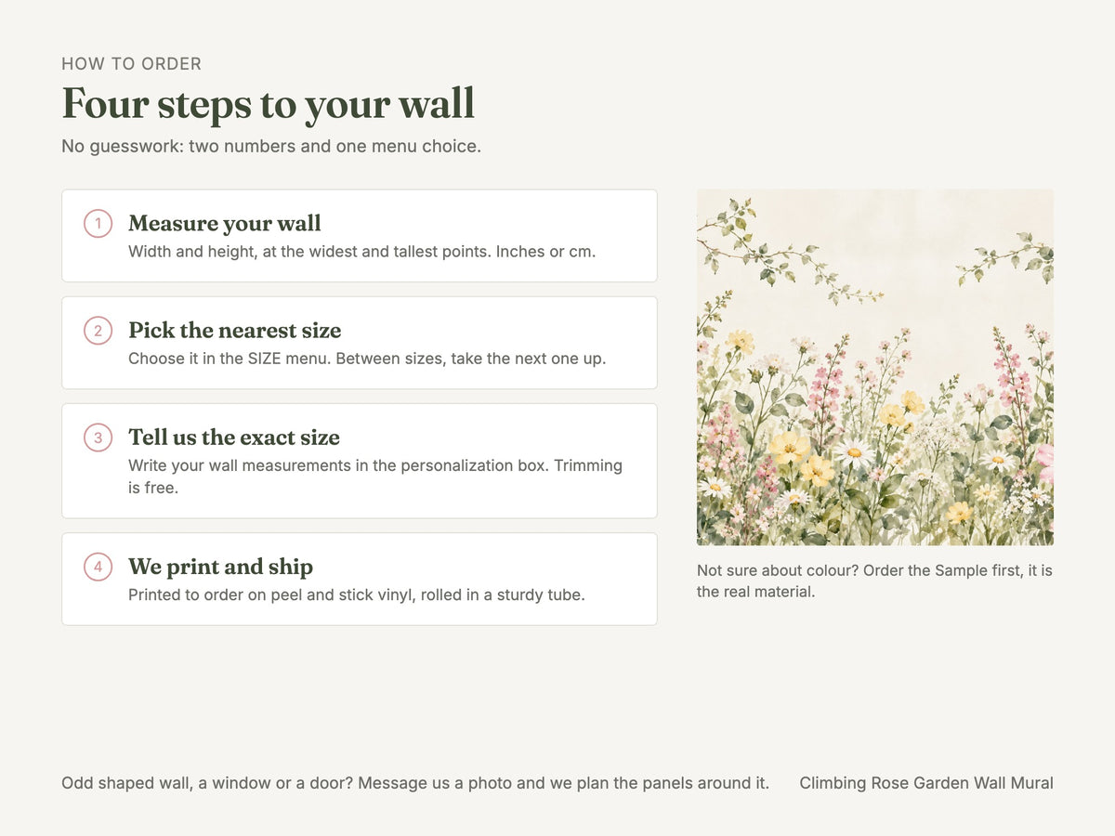Screen dimensions: 1115x836
Task: Select the We print and ship heading
Action: click(221, 567)
